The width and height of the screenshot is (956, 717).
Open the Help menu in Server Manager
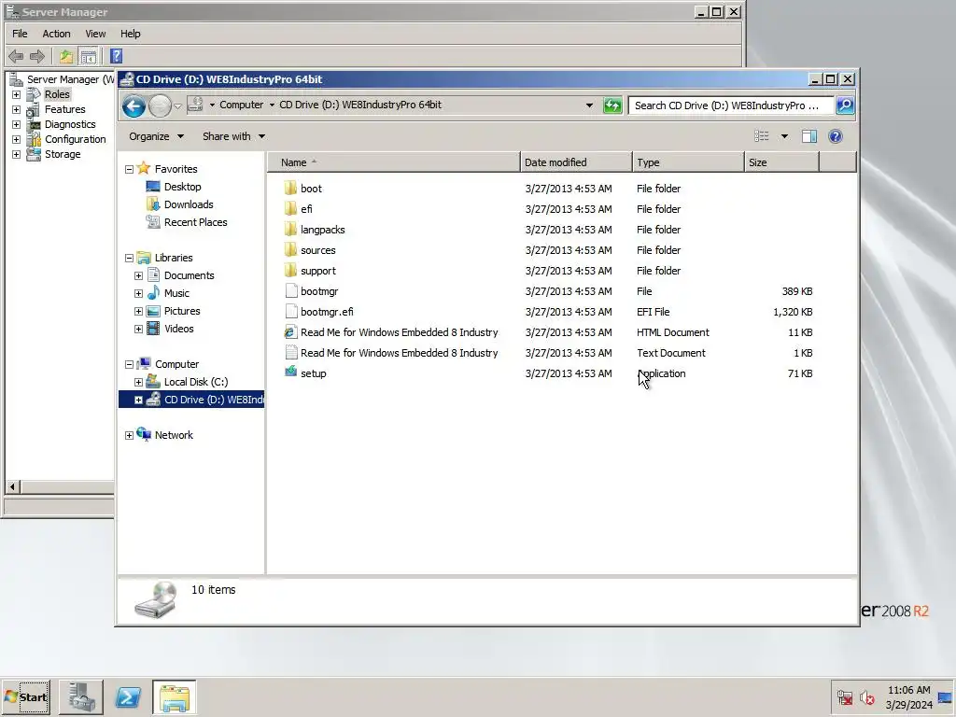pyautogui.click(x=130, y=34)
